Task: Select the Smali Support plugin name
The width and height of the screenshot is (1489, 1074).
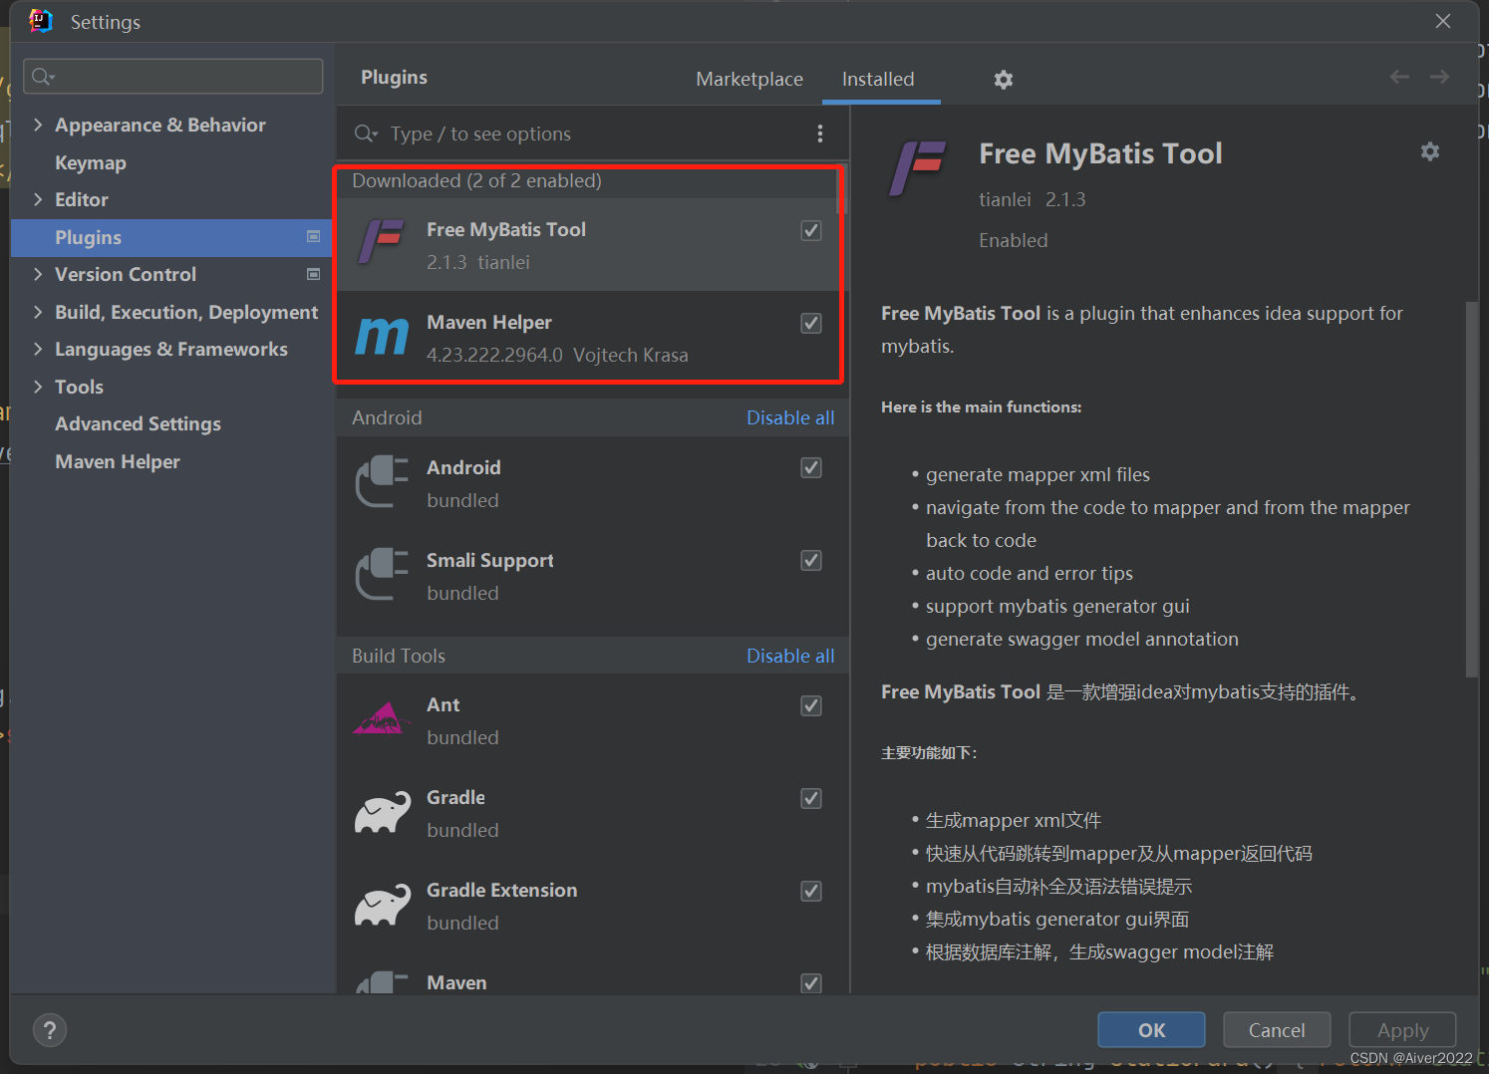Action: 490,560
